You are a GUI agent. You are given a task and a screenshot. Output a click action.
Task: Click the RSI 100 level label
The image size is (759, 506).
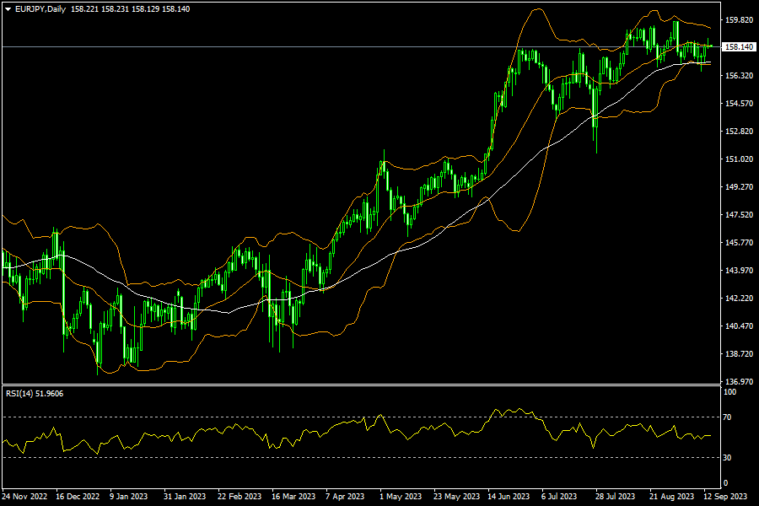pos(730,391)
